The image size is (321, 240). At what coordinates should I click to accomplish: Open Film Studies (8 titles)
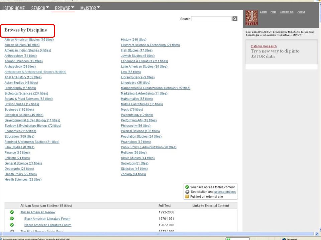point(19,147)
